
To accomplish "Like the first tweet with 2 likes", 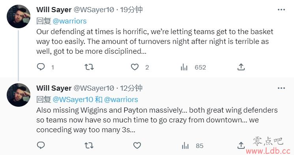I will point(135,67).
